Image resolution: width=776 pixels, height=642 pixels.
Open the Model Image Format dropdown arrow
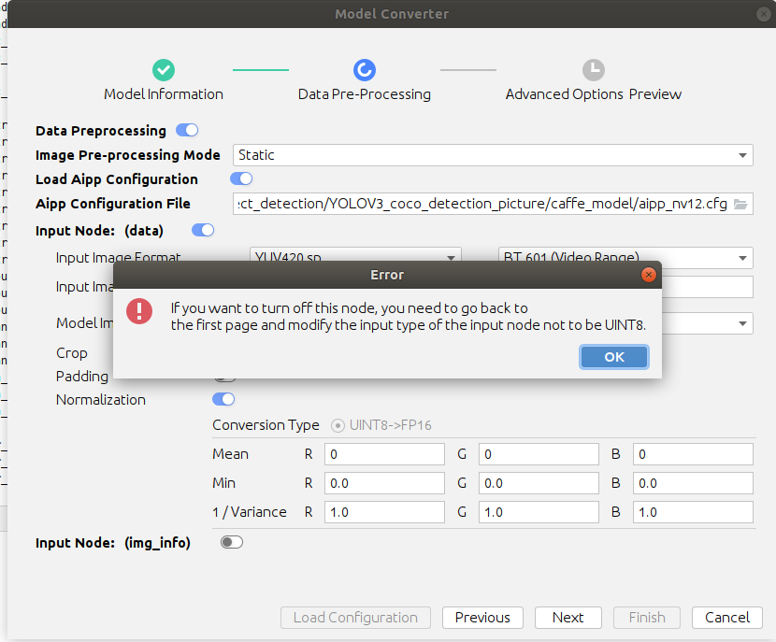coord(742,323)
